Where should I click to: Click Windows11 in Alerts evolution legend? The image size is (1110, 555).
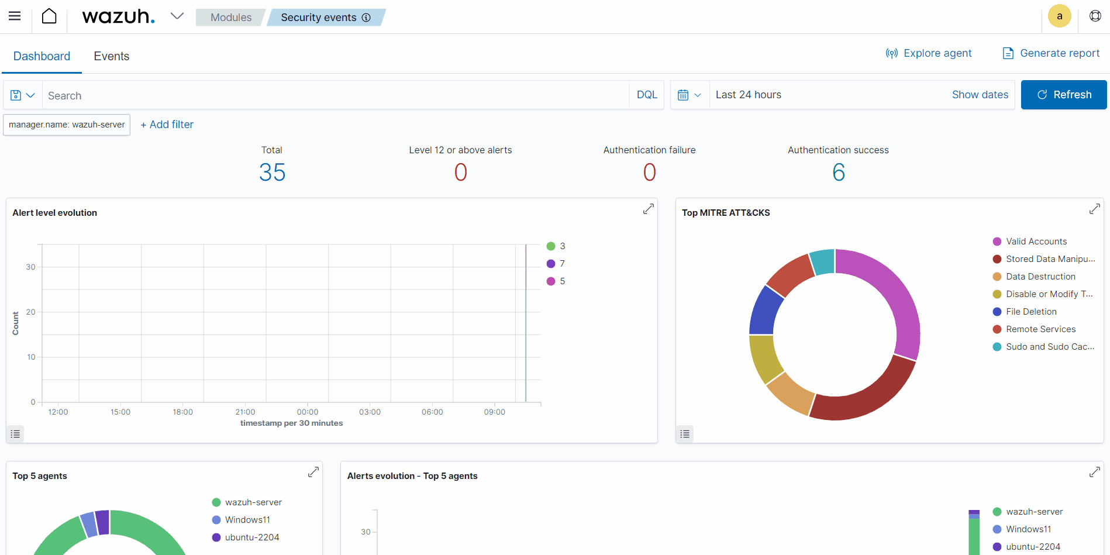1029,529
